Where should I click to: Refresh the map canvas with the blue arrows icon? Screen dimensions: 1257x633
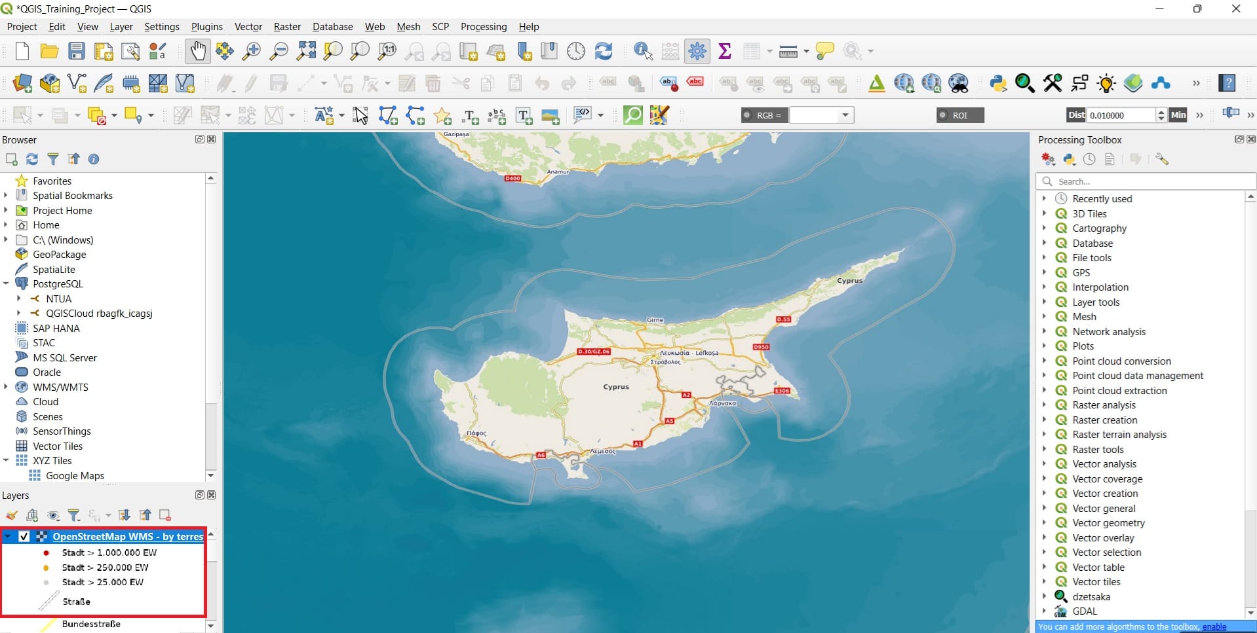click(604, 51)
